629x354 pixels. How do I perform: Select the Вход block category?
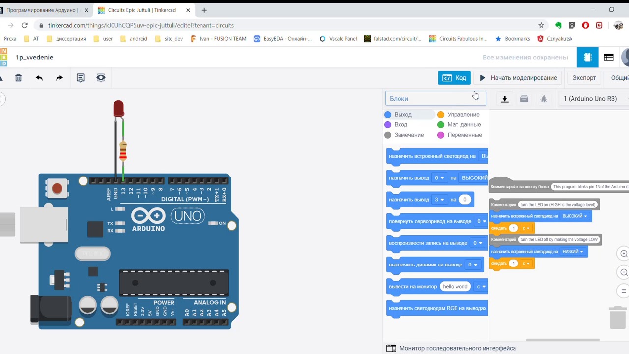tap(400, 125)
